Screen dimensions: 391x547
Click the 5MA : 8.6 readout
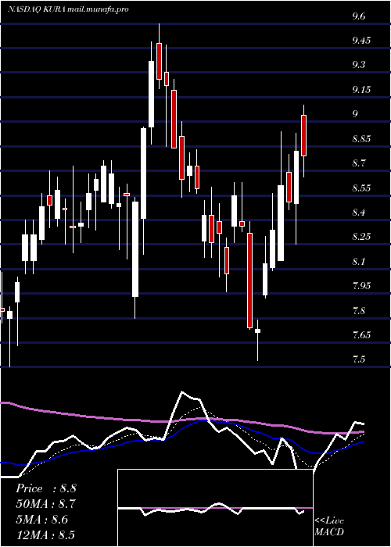(x=42, y=520)
